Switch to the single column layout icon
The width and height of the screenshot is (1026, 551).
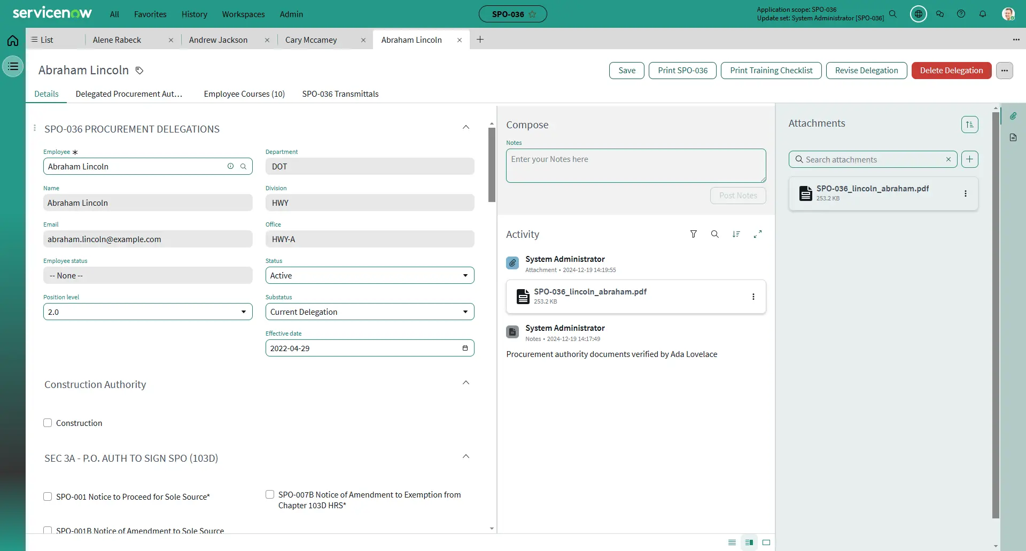732,542
